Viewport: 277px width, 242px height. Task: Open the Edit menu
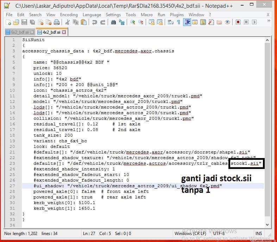coord(21,15)
